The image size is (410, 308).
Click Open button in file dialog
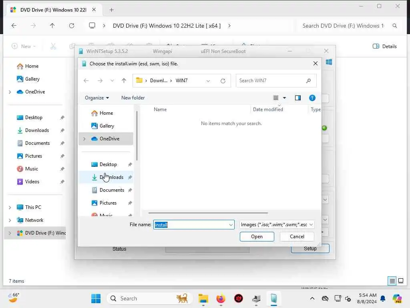pyautogui.click(x=257, y=237)
